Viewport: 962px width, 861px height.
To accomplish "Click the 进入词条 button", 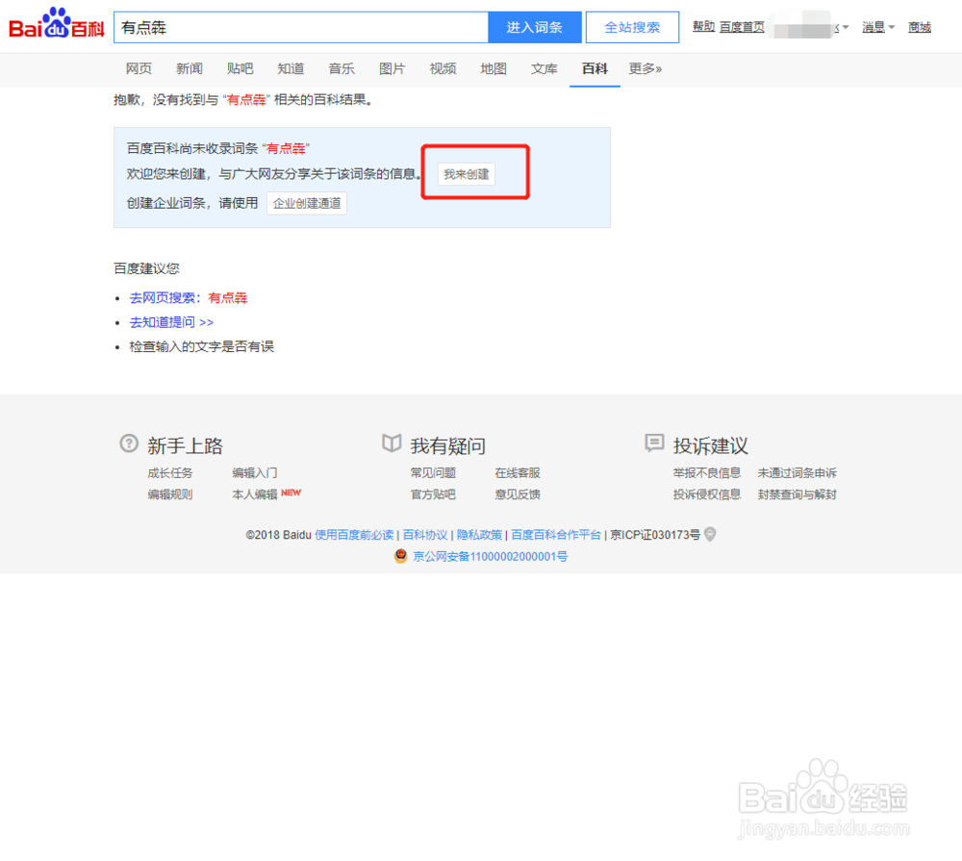I will 535,27.
